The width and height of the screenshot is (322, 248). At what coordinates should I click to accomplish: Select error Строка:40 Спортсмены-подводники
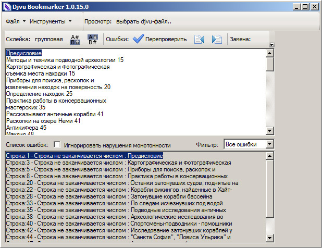pyautogui.click(x=119, y=224)
